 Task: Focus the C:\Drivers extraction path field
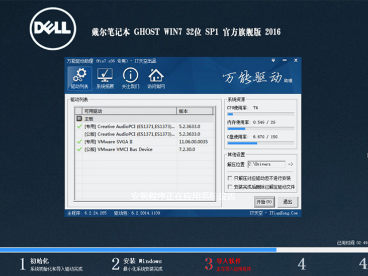266,164
